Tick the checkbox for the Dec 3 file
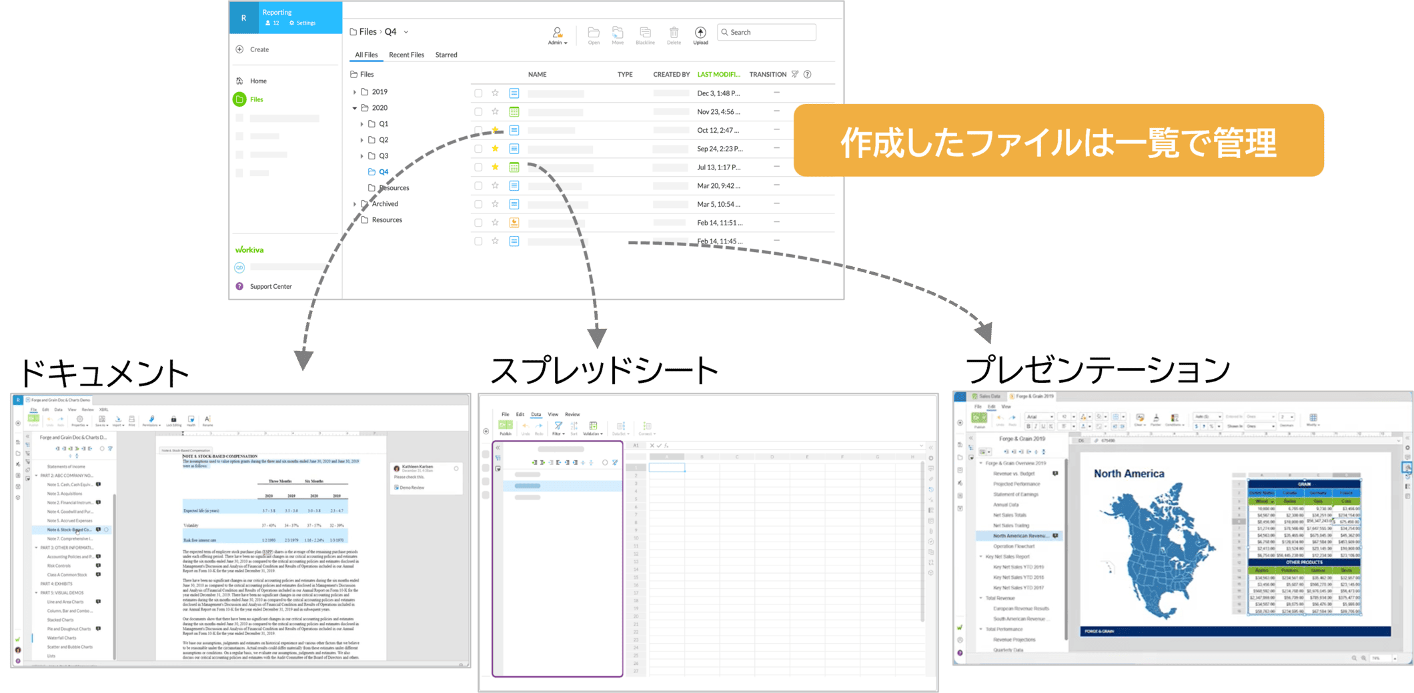 tap(478, 93)
